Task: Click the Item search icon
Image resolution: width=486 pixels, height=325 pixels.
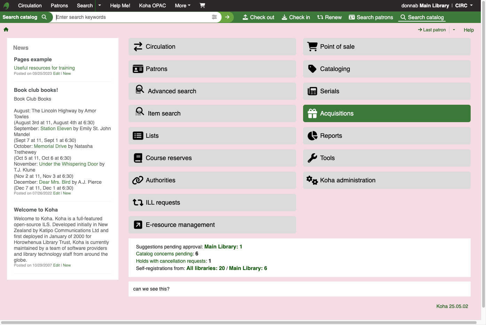Action: [x=140, y=112]
